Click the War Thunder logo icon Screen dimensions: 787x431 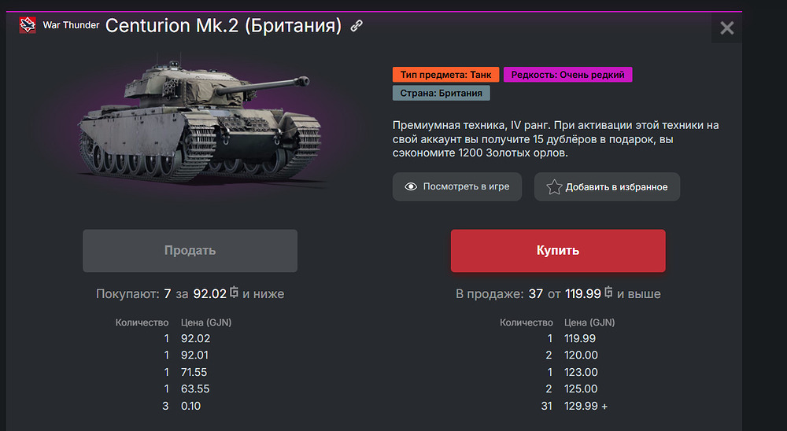tap(28, 25)
